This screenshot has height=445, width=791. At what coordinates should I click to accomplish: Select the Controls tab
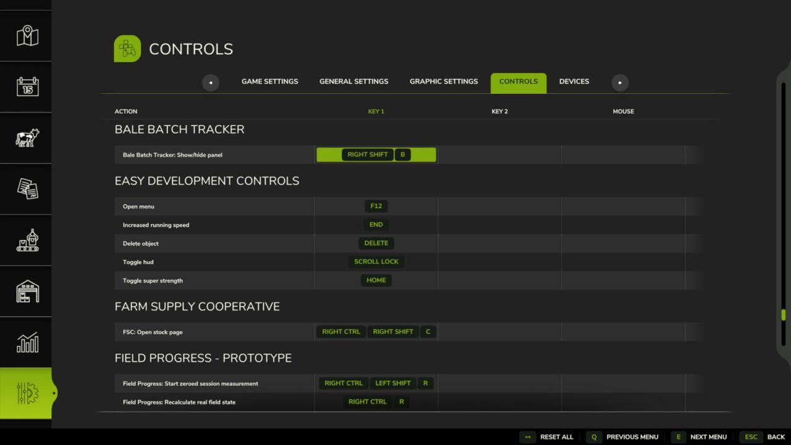click(518, 83)
